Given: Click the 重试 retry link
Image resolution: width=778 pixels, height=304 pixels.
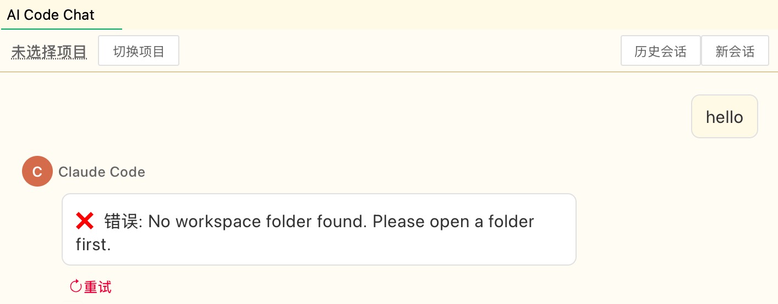Looking at the screenshot, I should coord(97,286).
